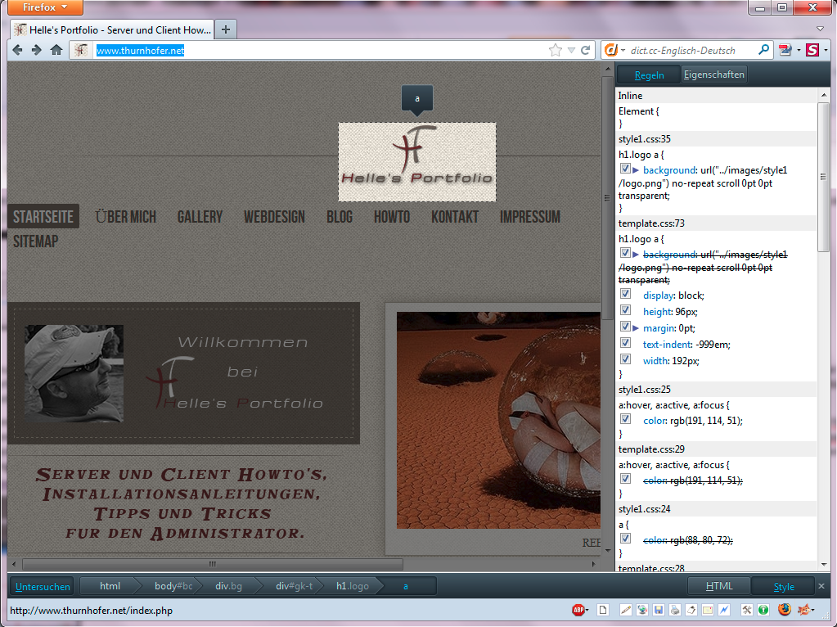Uncheck color rgb(191, 114, 51) under style1.css:25
The image size is (837, 627).
click(625, 419)
